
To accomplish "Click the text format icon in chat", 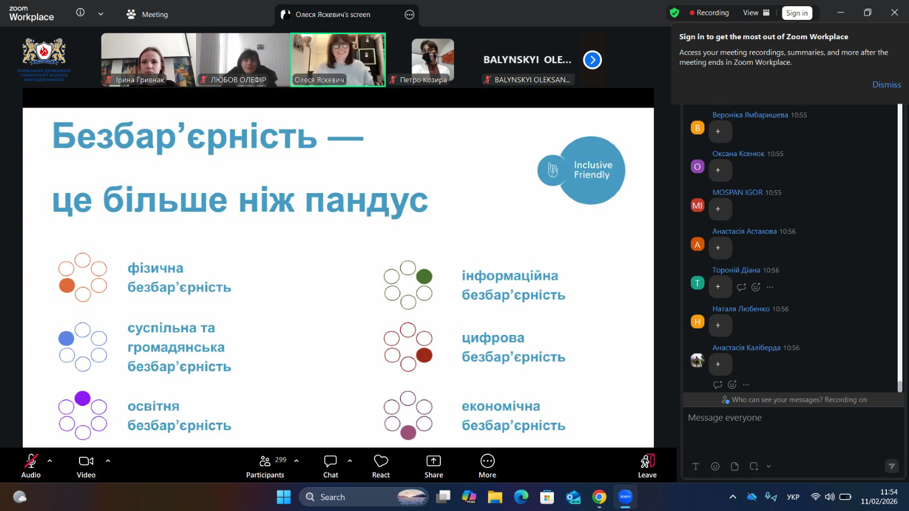I will [696, 466].
